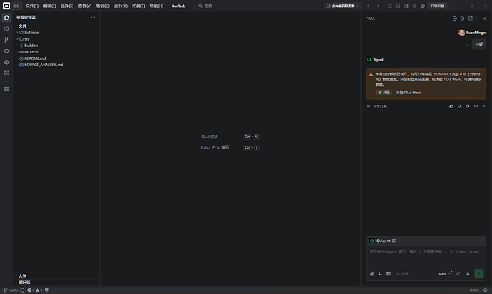The height and width of the screenshot is (294, 492).
Task: Open the BanTash project dropdown
Action: point(180,6)
